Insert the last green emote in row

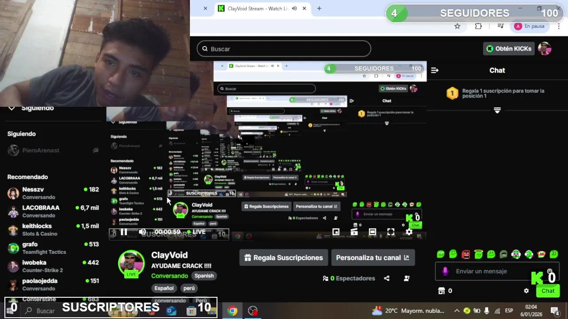[554, 254]
